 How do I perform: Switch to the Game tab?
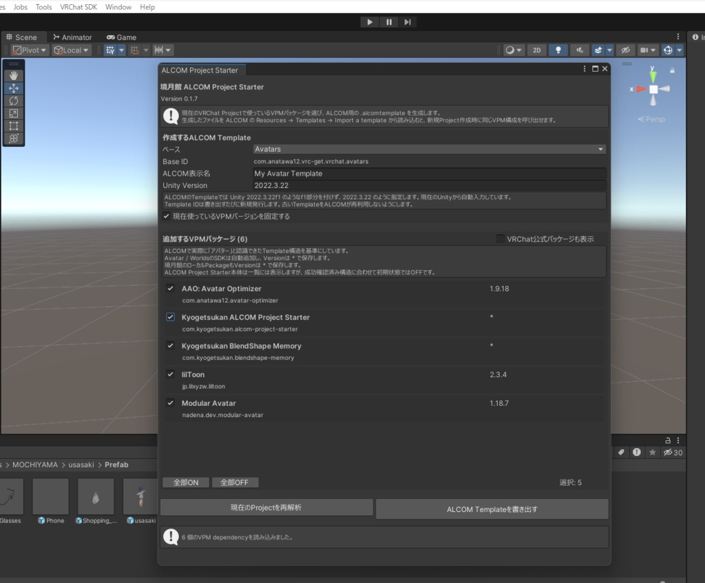click(x=121, y=37)
